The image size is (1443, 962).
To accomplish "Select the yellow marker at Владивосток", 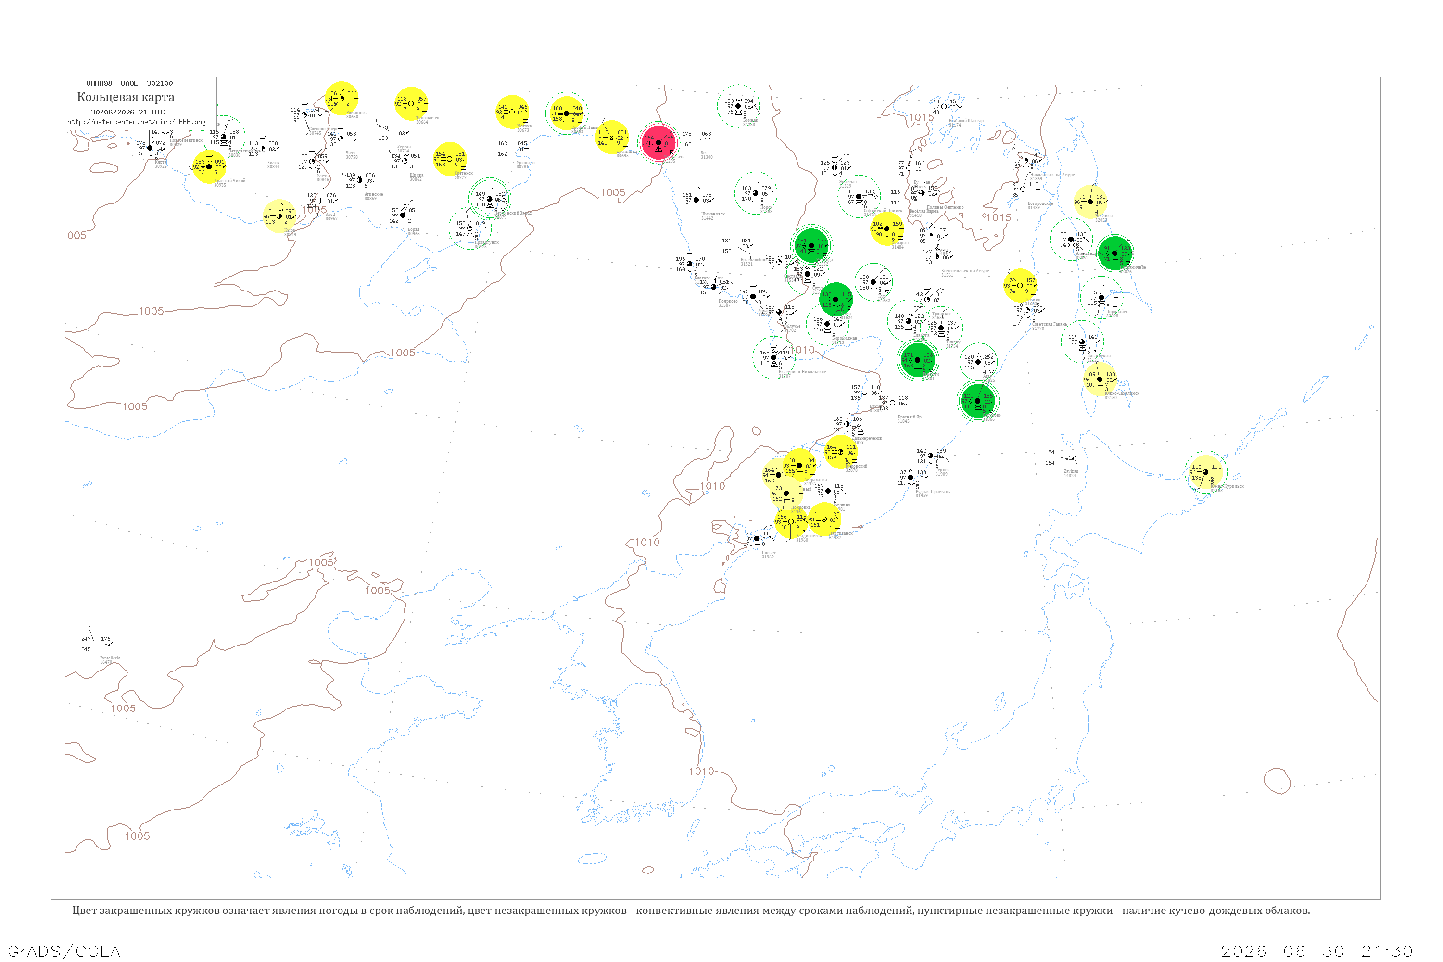I will pos(791,521).
